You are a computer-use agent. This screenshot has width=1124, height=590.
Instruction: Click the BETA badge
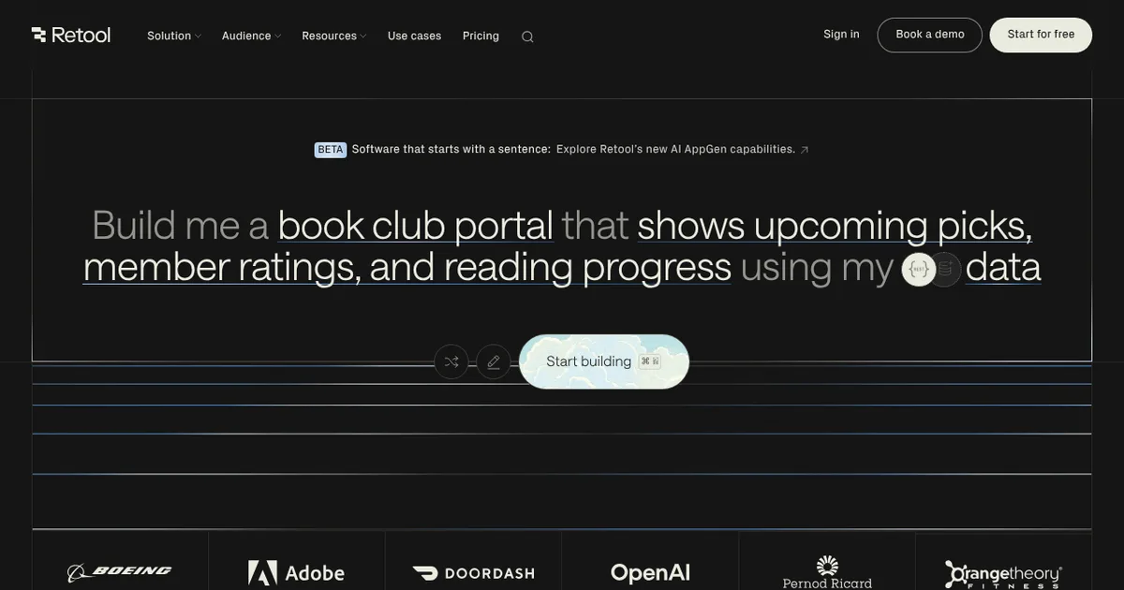coord(331,150)
